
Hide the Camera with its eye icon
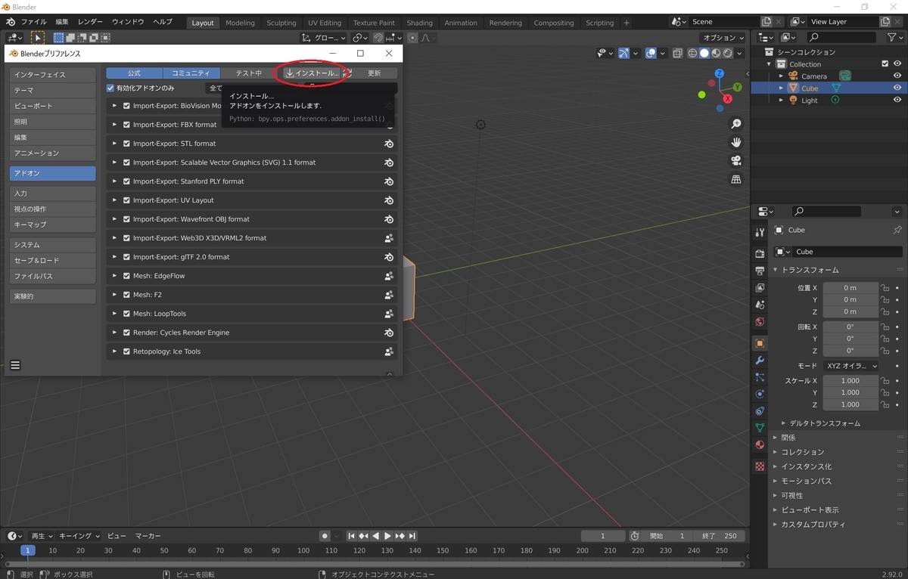click(897, 76)
